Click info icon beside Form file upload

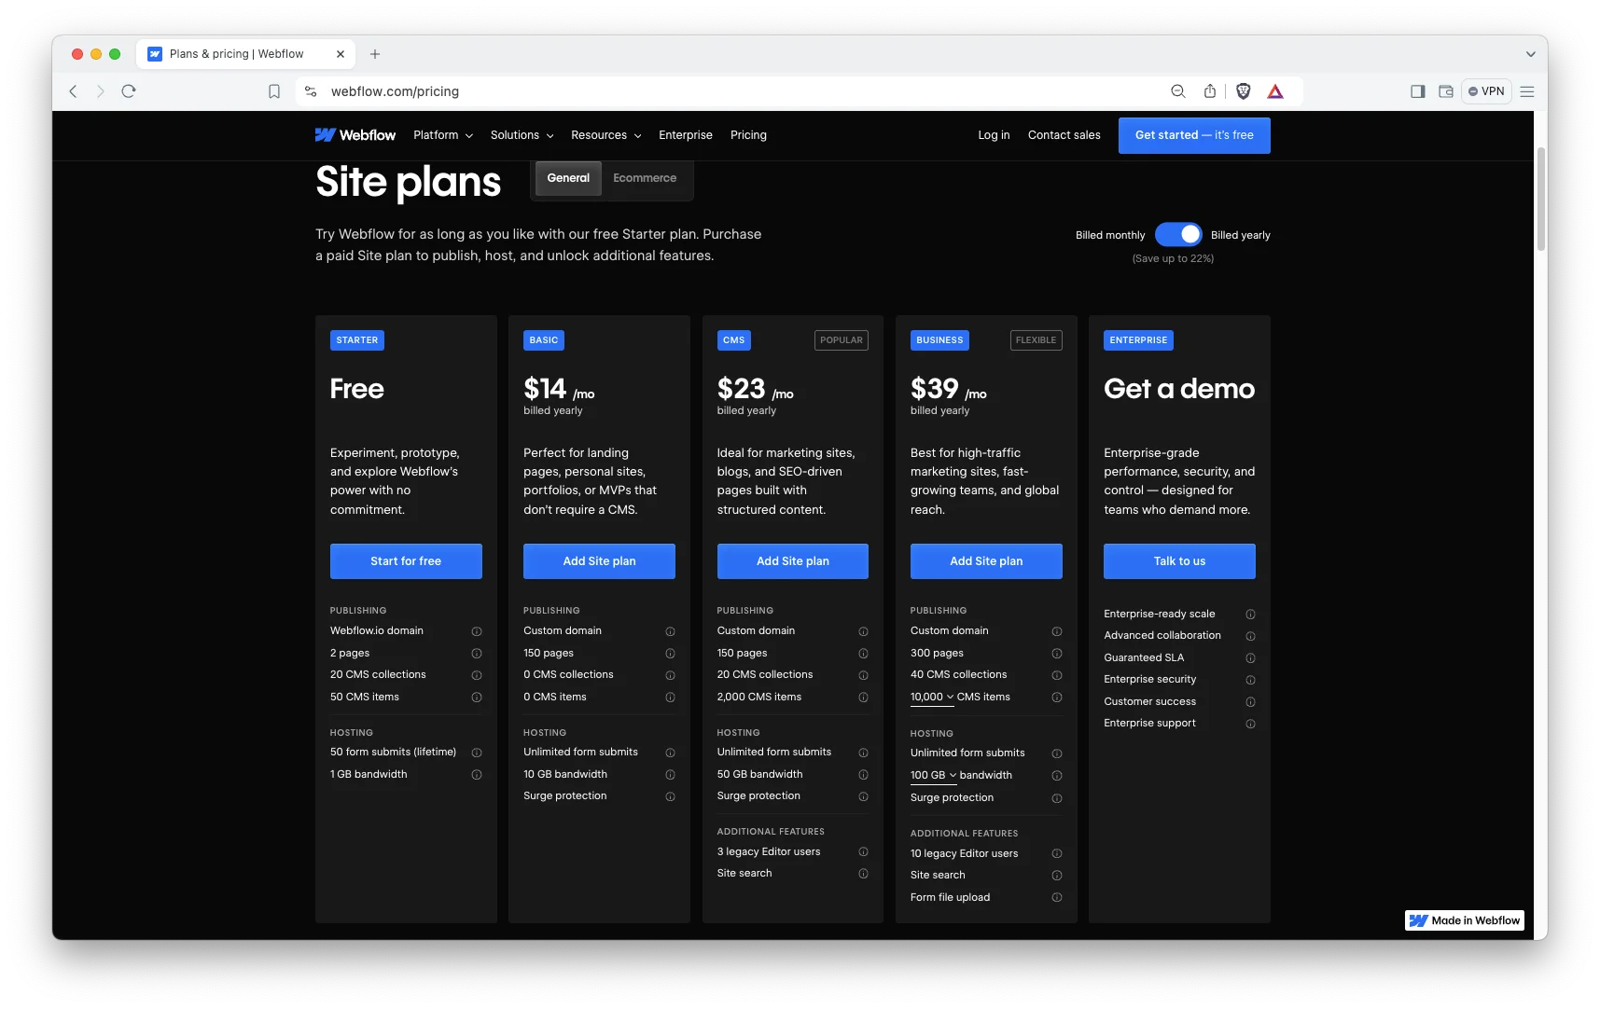(1057, 898)
